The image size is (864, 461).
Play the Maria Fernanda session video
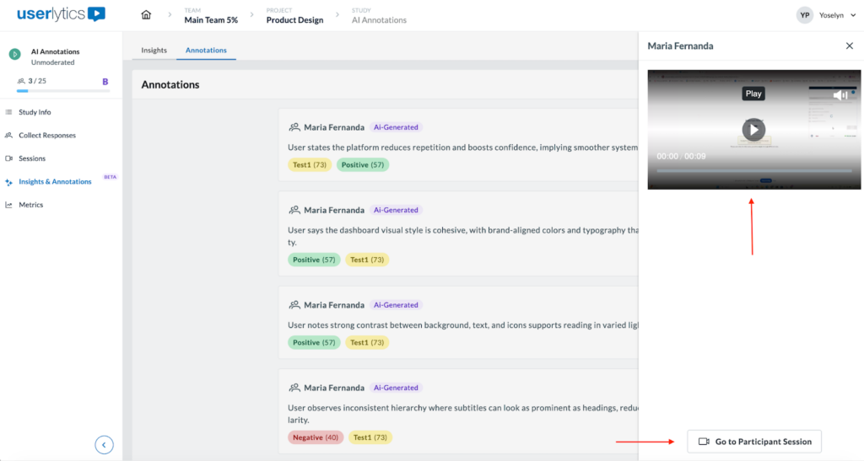pyautogui.click(x=753, y=129)
